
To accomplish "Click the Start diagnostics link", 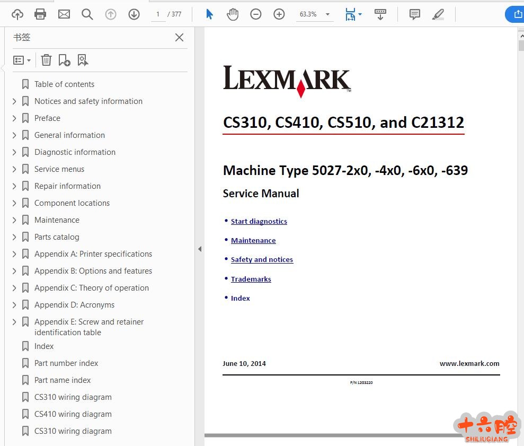I will (259, 221).
